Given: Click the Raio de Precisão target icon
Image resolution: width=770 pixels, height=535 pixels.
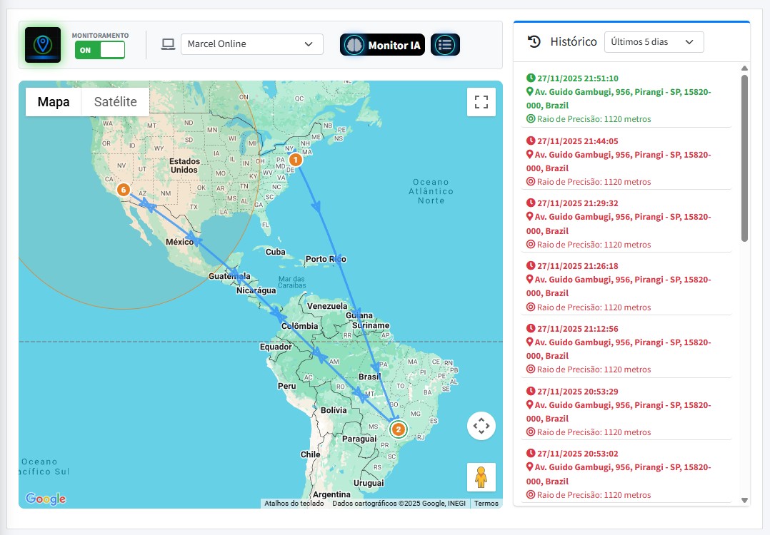Looking at the screenshot, I should coord(529,118).
